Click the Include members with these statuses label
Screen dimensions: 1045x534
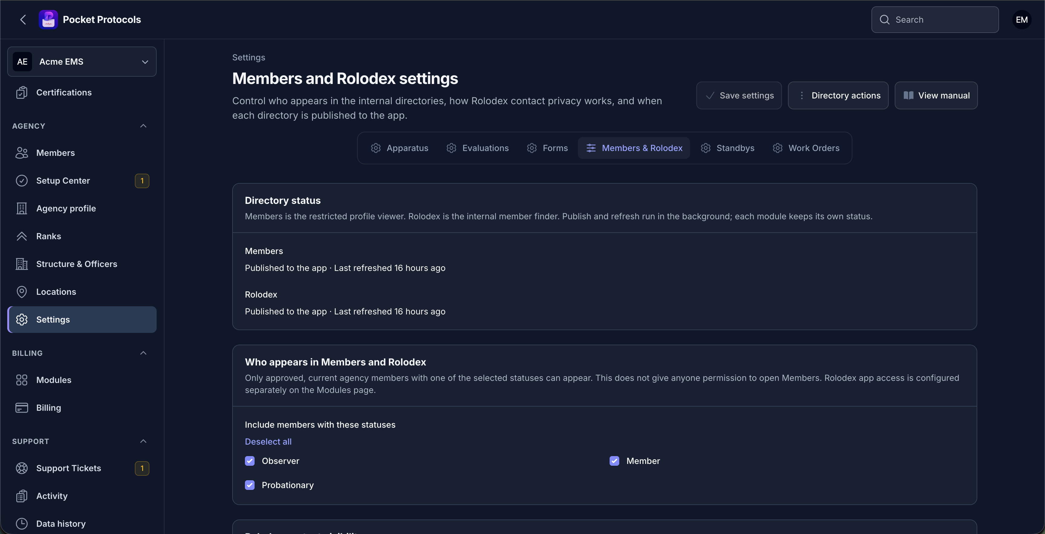point(320,425)
